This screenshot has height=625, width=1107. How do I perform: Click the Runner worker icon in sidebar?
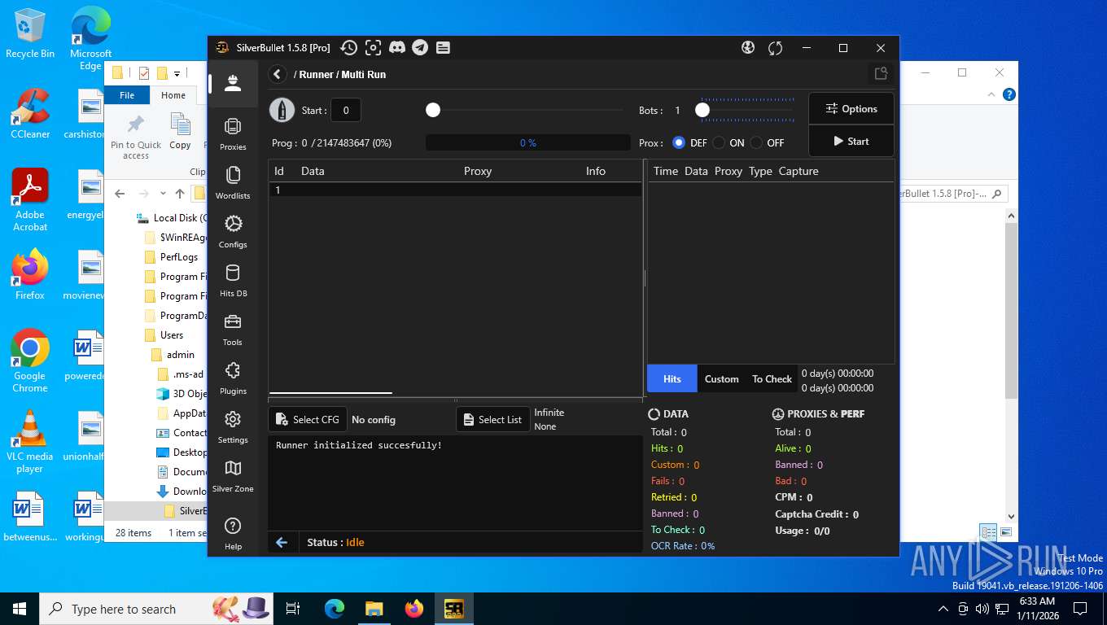[233, 83]
